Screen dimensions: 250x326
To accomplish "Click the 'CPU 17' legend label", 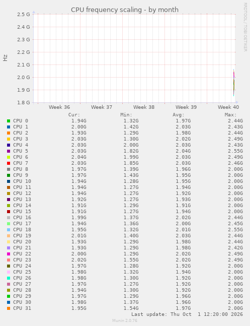I will tap(22, 224).
